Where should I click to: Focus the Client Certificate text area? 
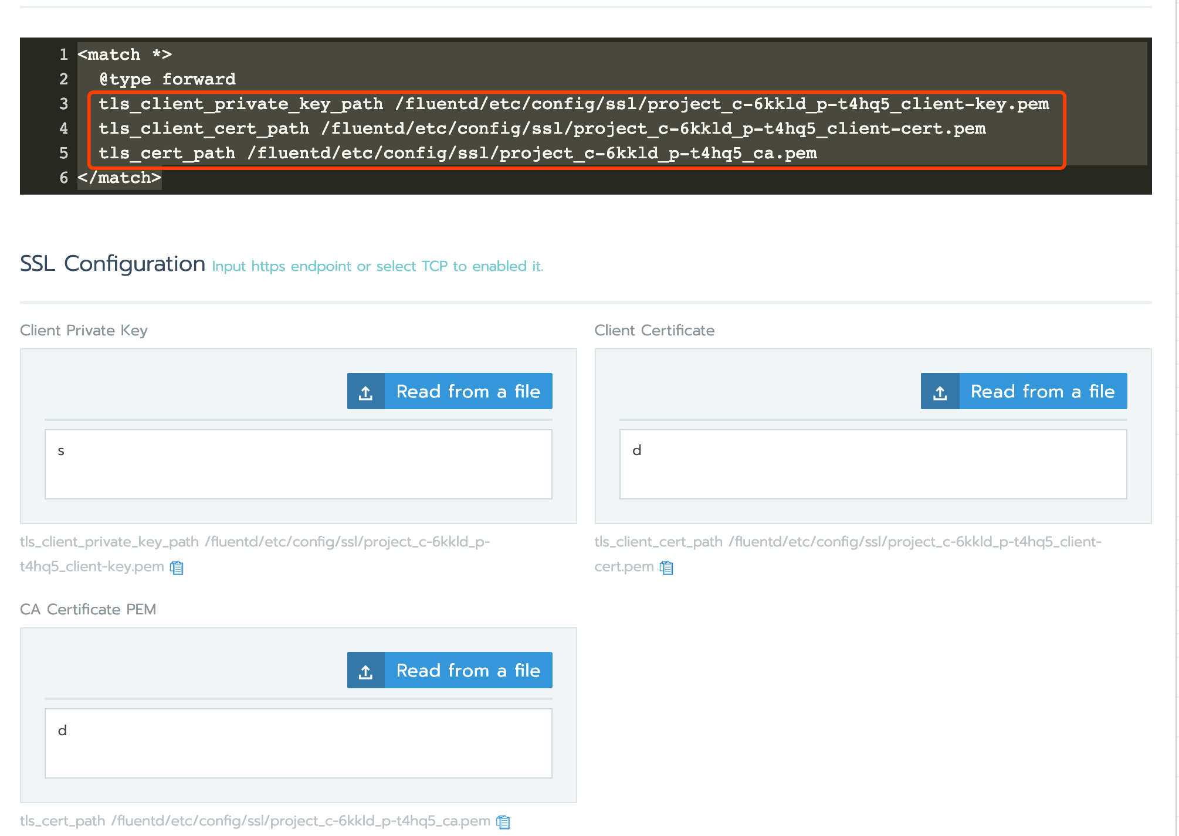[x=873, y=464]
